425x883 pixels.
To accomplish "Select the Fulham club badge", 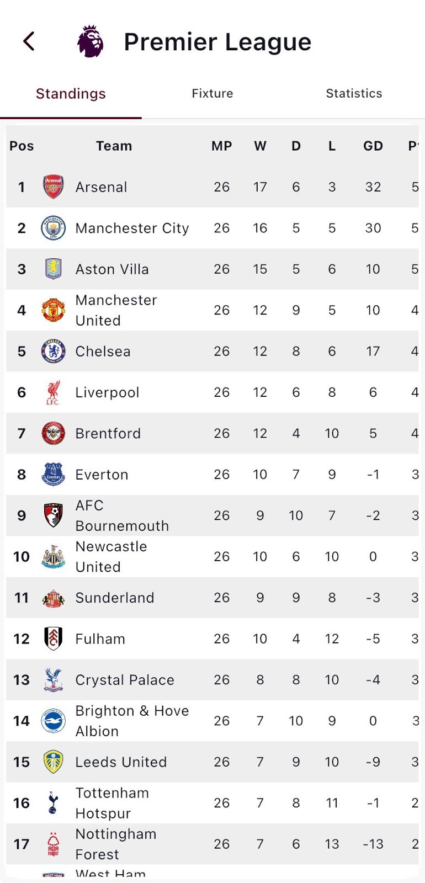I will (x=54, y=639).
